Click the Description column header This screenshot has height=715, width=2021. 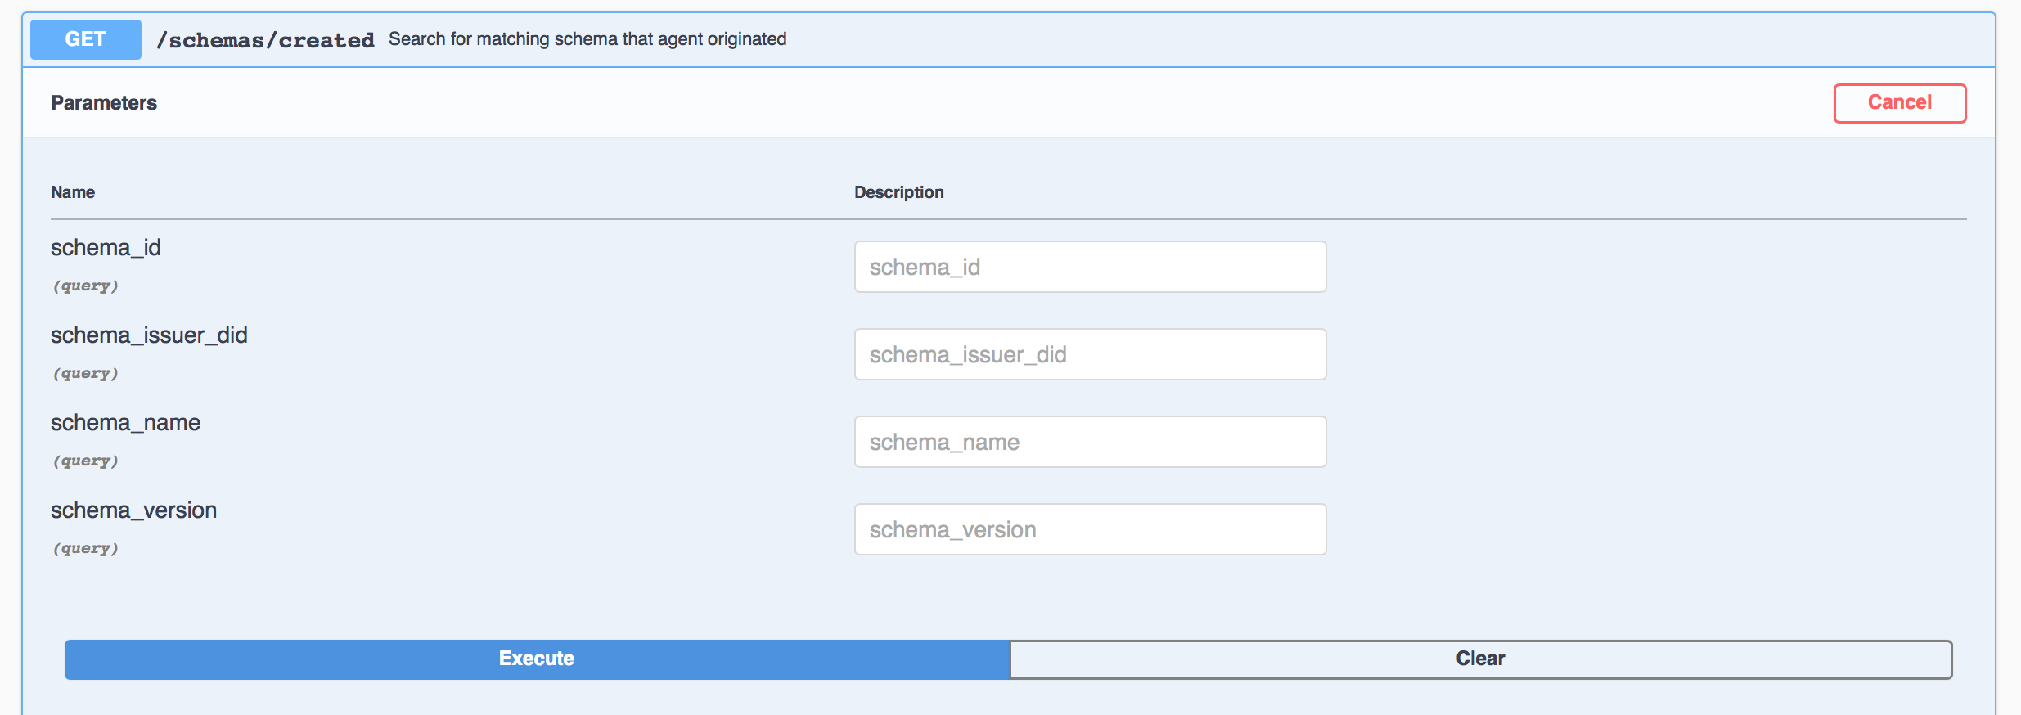coord(899,192)
